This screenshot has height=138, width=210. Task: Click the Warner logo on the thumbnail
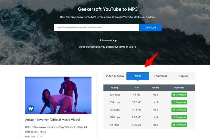click(31, 109)
